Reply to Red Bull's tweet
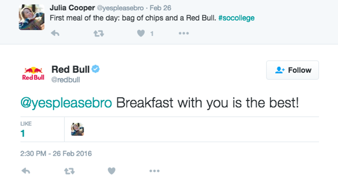 pyautogui.click(x=26, y=171)
